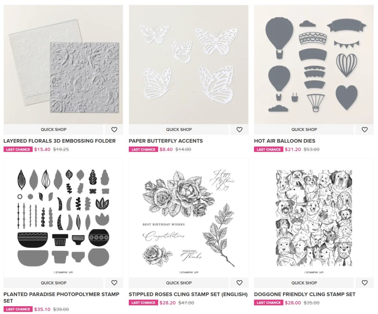Quick Shop the Hot Air Balloon Dies

tap(304, 130)
